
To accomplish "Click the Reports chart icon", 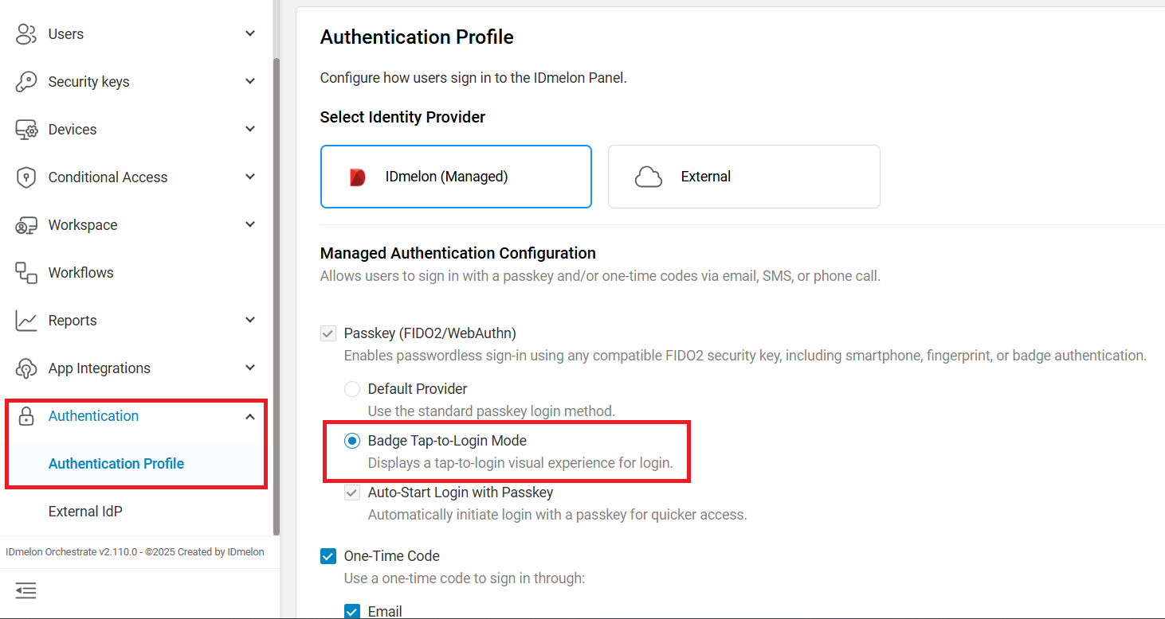I will click(24, 320).
